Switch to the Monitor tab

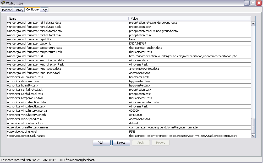7,10
